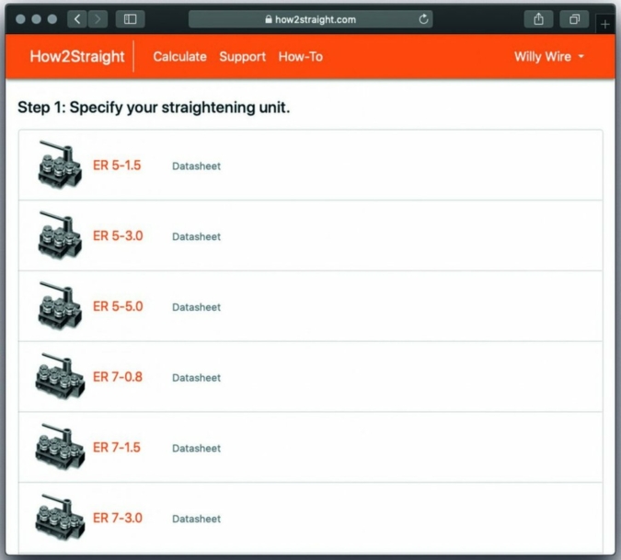
Task: Open the Datasheet for ER 7-3.0
Action: coord(197,519)
